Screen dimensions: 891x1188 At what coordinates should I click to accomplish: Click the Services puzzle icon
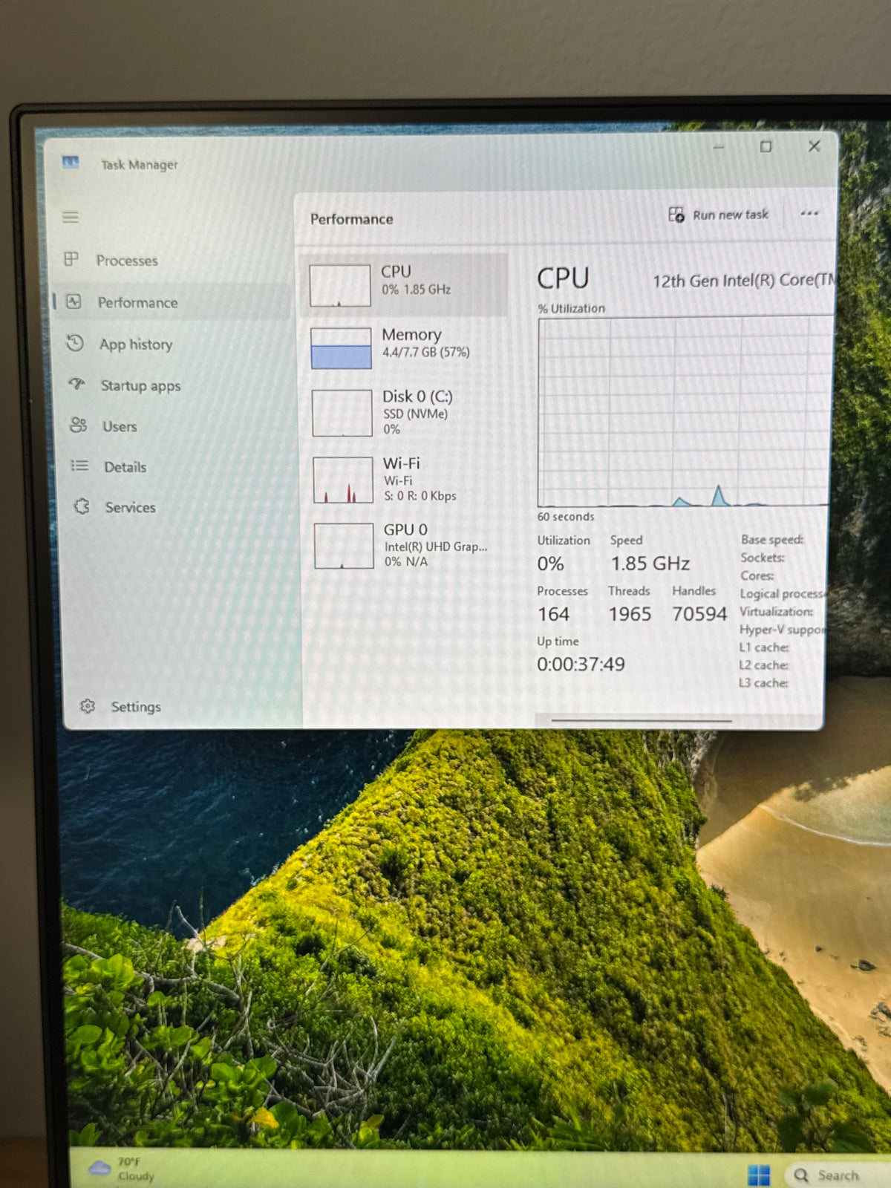click(82, 506)
